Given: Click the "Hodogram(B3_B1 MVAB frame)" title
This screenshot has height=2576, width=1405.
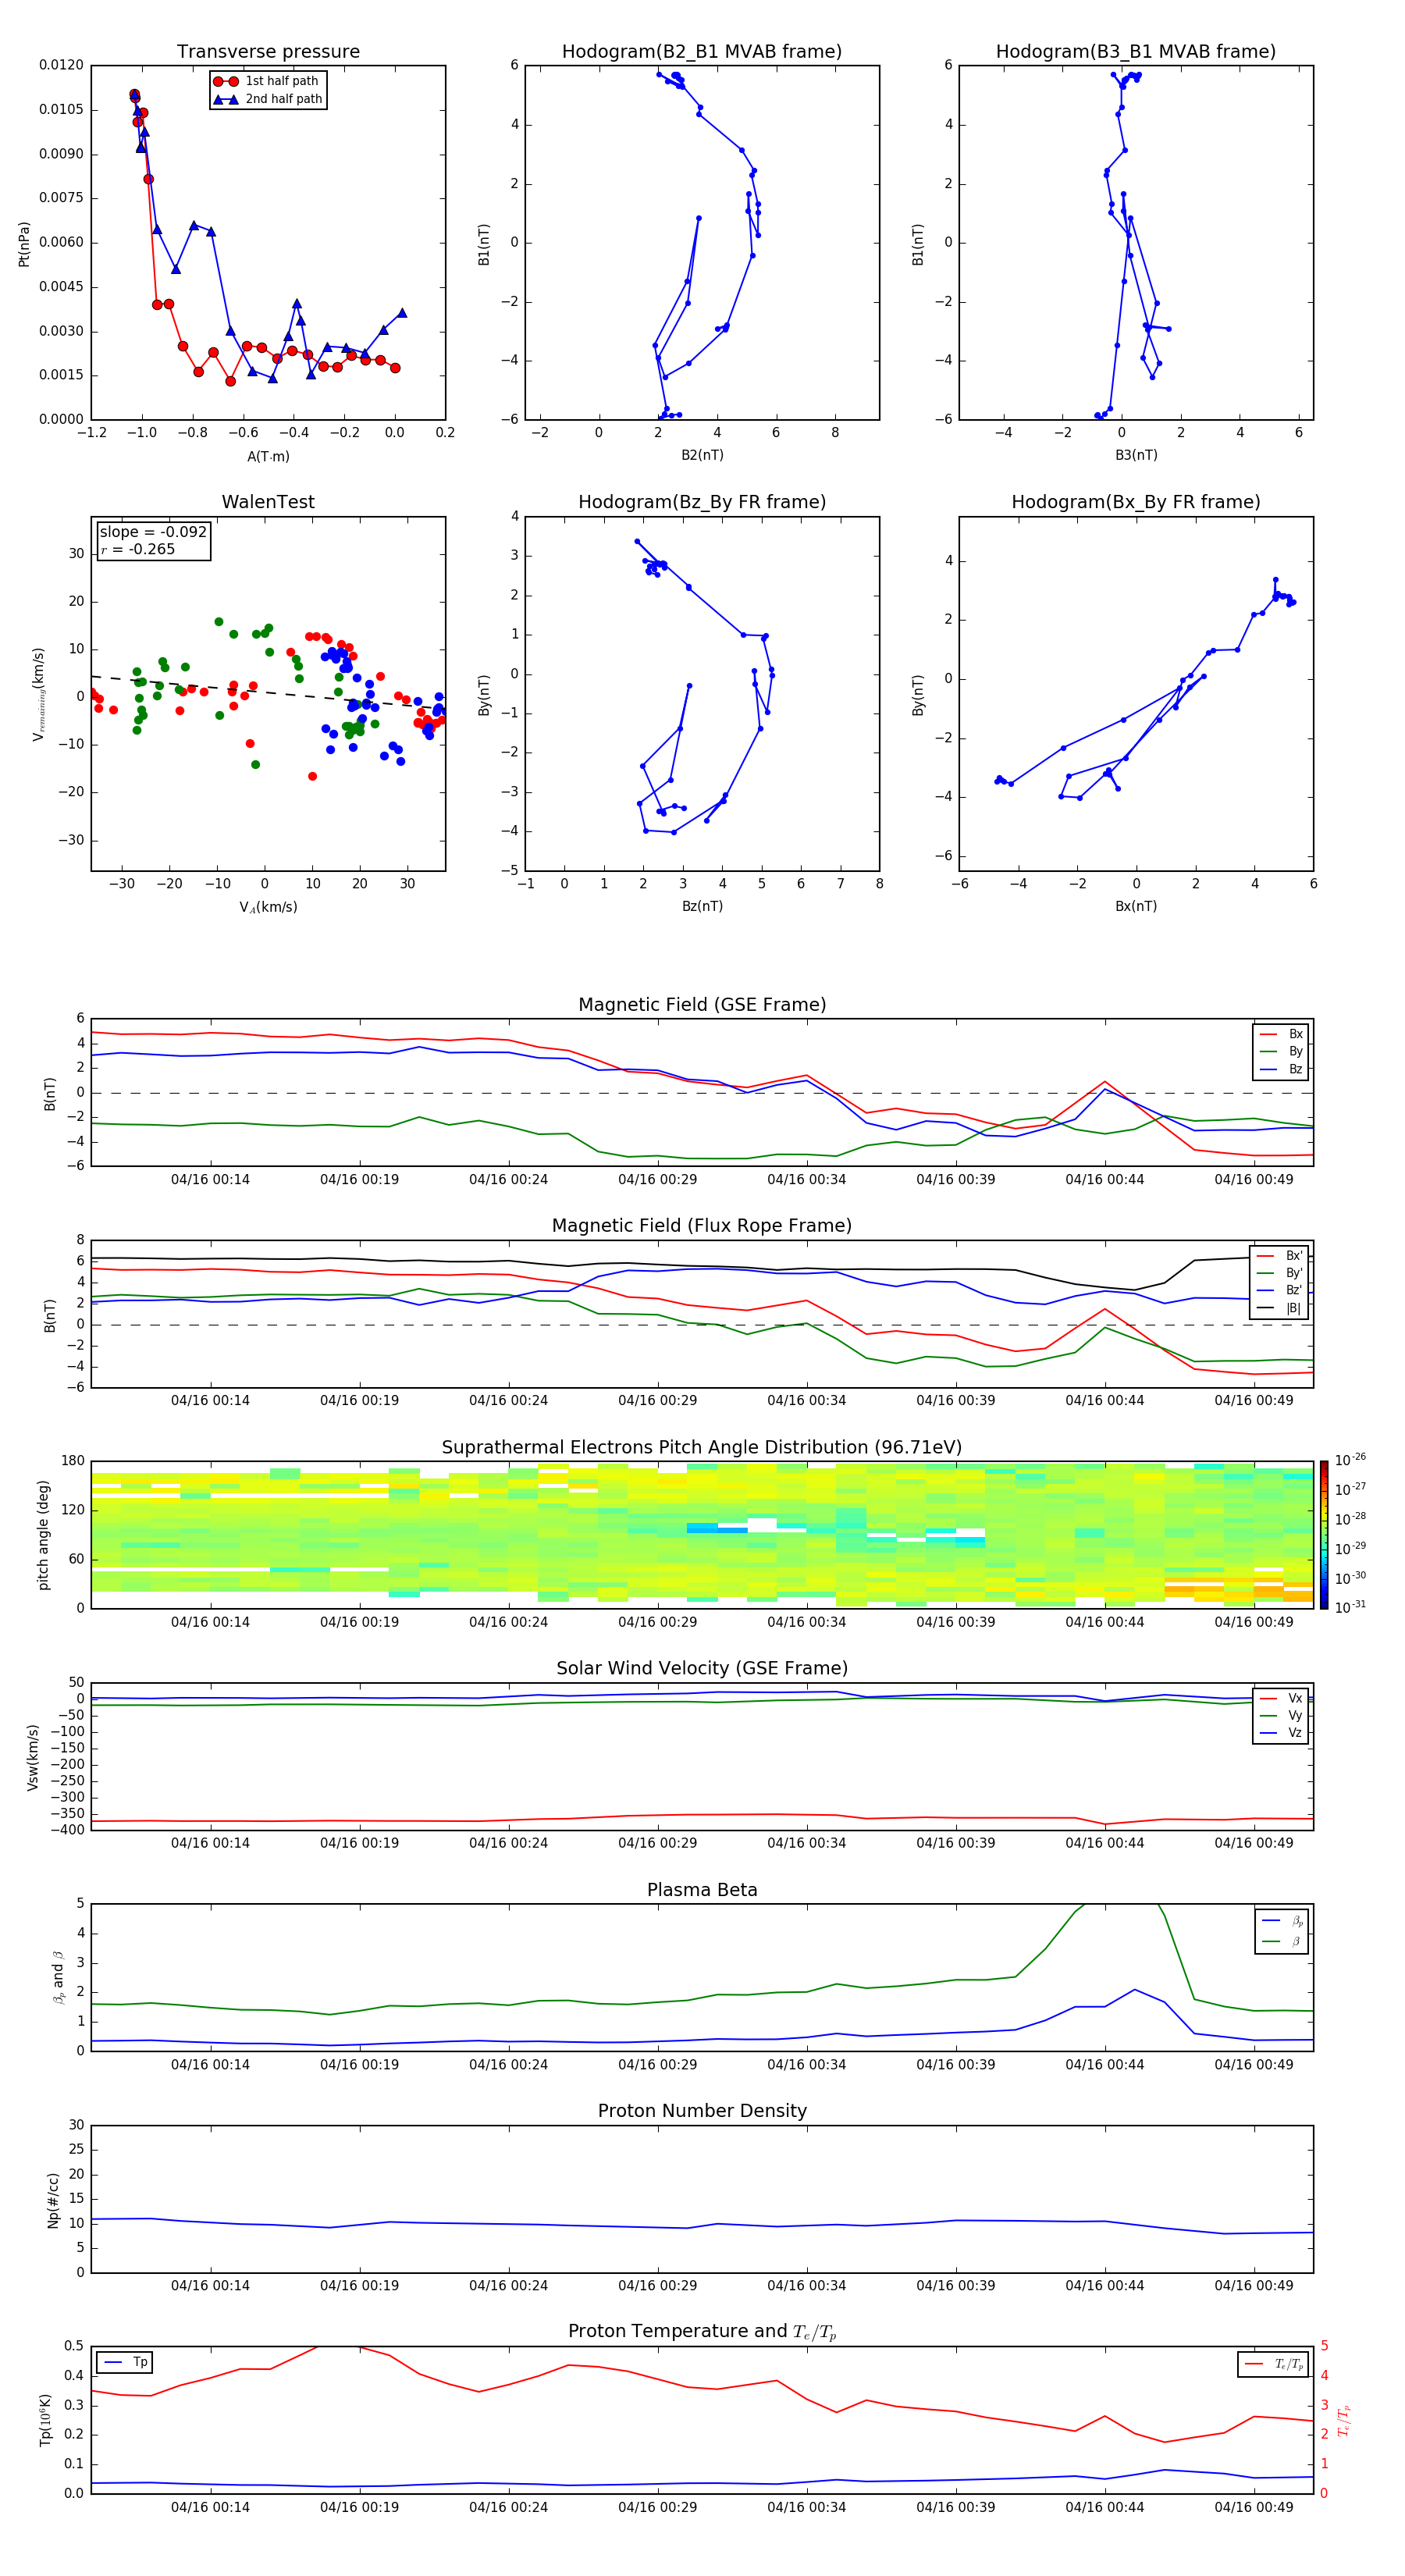Looking at the screenshot, I should [x=1136, y=52].
